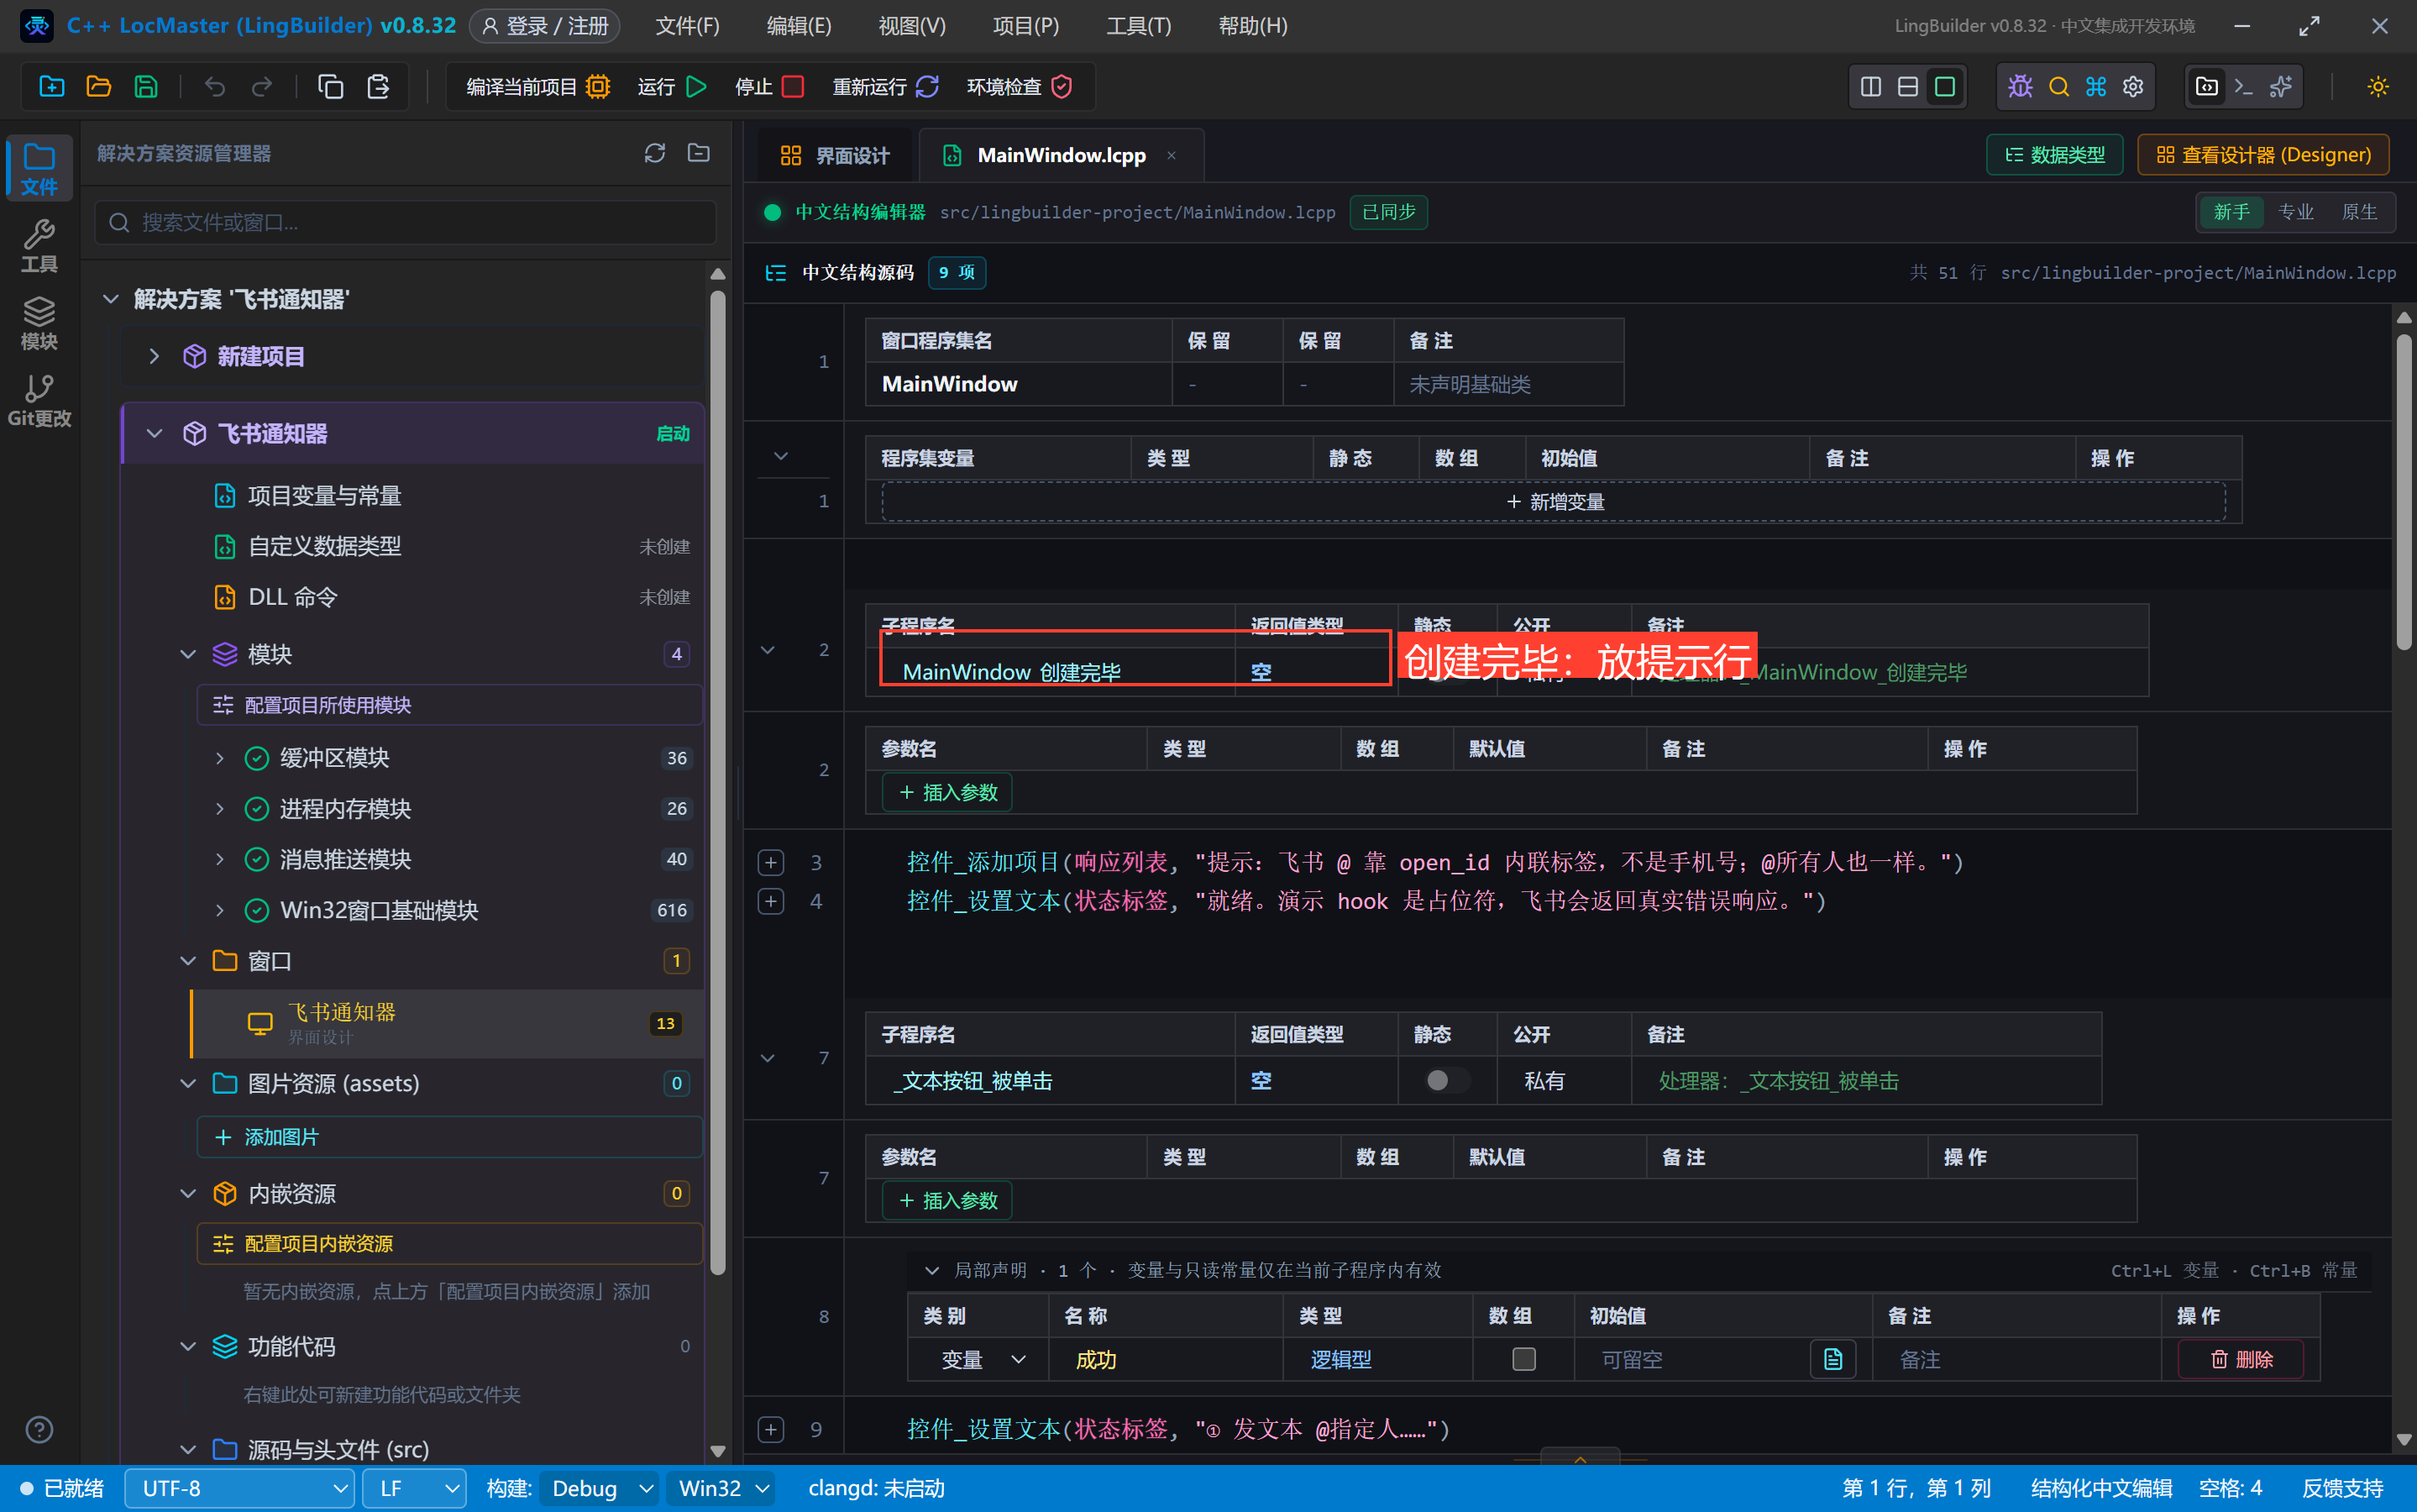Delete the 成功 variable row
Viewport: 2417px width, 1512px height.
tap(2241, 1359)
